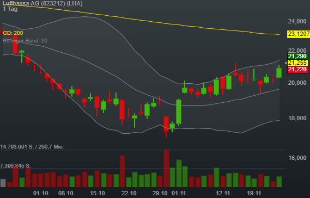Screen dimensions: 310x198
Task: Click the tall green candle at 01.11.
Action: pos(179,112)
